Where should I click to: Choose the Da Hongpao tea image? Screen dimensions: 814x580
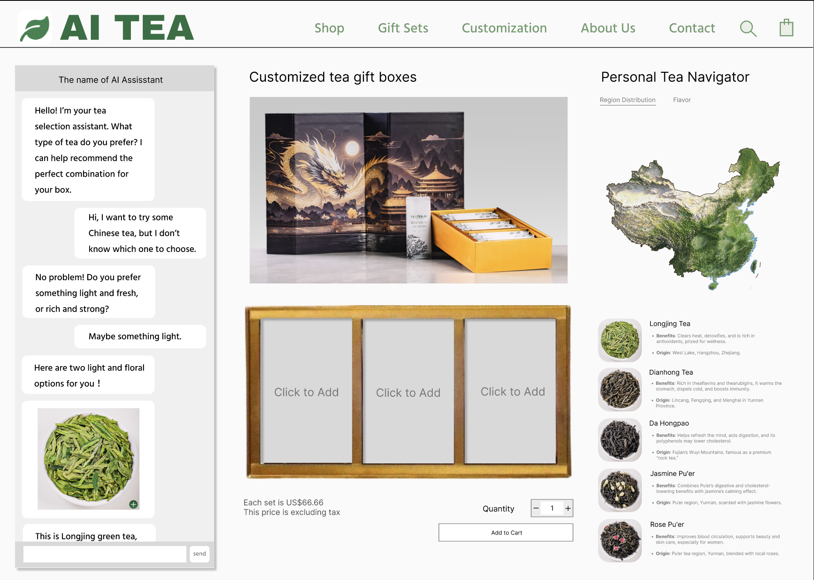620,440
